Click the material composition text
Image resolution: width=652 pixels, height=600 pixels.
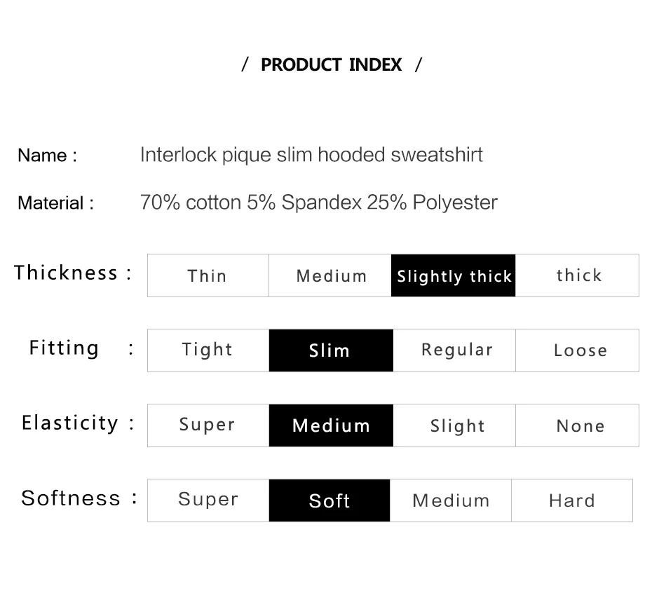[x=318, y=203]
